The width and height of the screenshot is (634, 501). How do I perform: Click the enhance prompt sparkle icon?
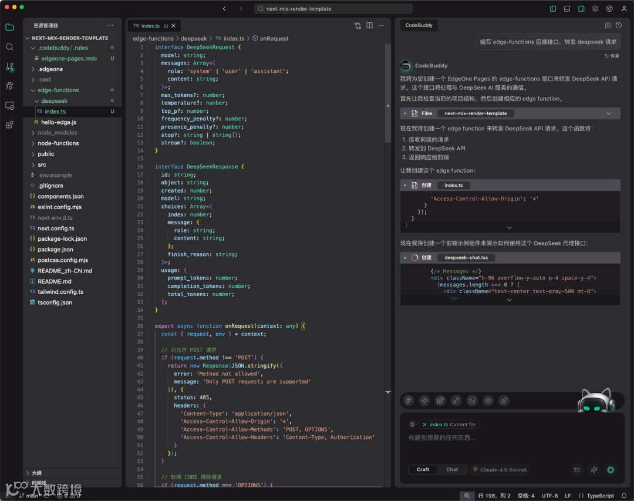594,470
